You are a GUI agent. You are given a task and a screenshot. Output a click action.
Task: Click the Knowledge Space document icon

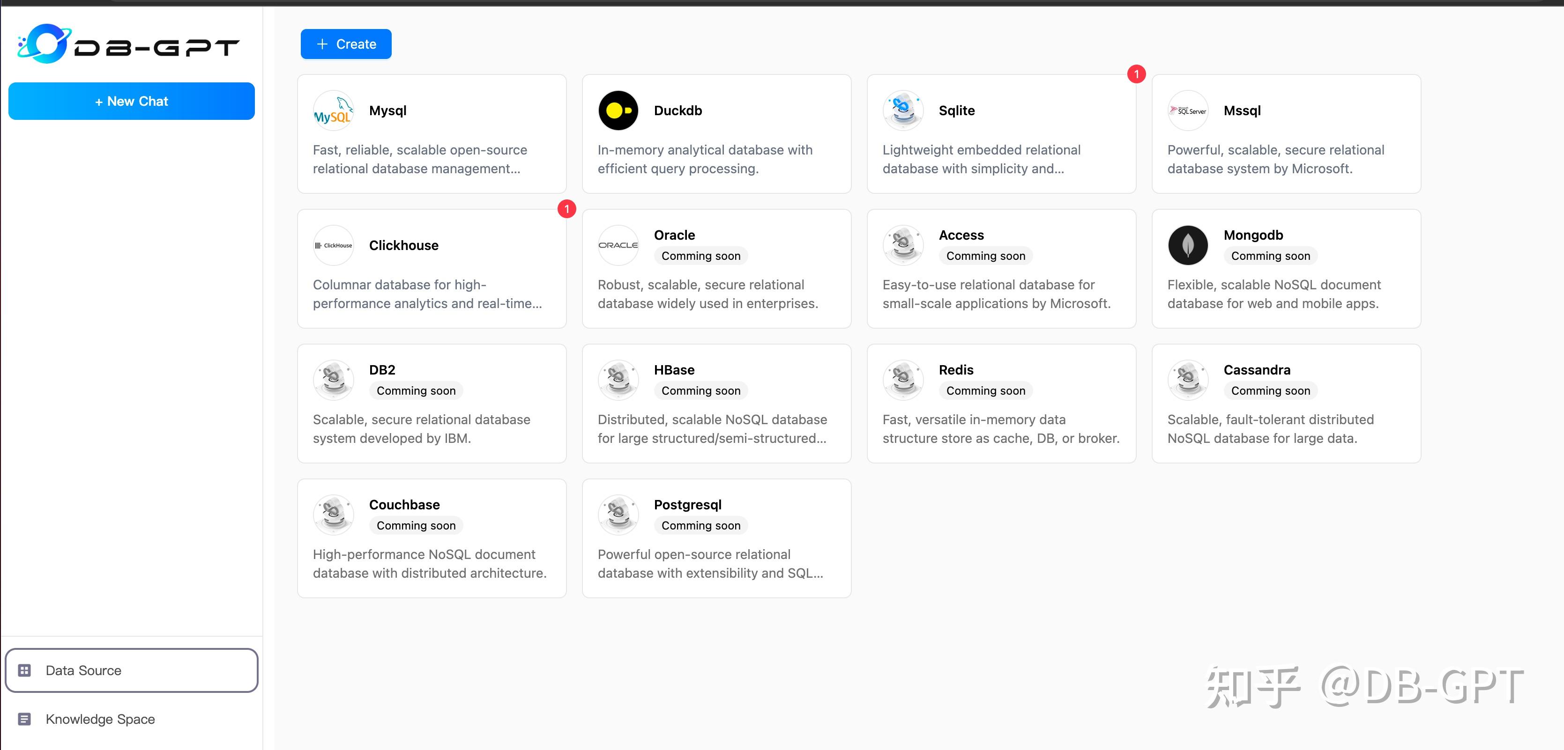(x=24, y=719)
